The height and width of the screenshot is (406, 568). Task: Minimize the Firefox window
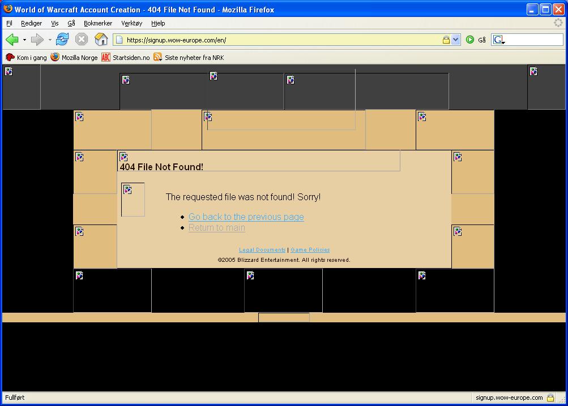coord(532,10)
